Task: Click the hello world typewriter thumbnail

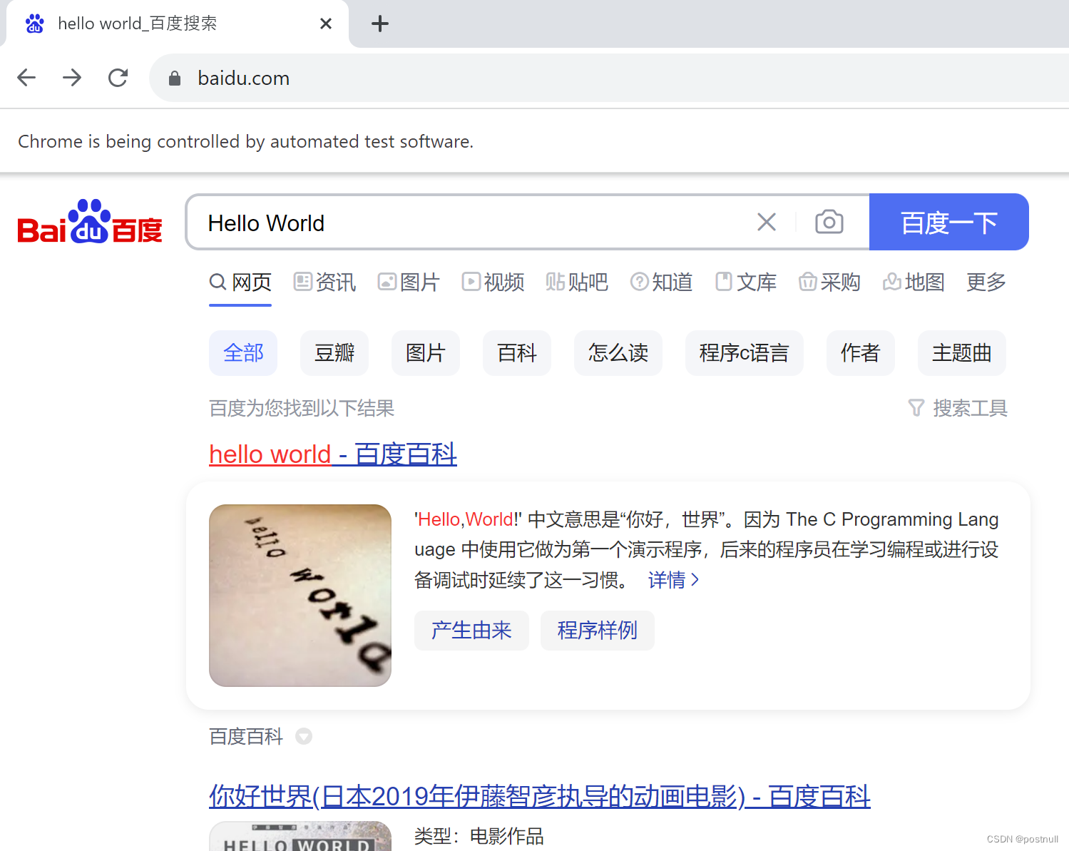Action: (300, 596)
